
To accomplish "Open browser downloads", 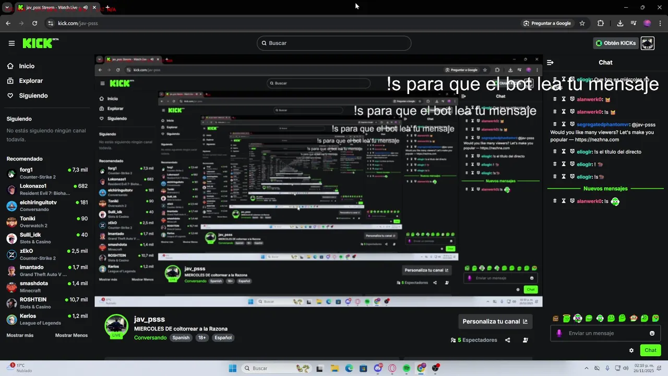I will click(620, 23).
